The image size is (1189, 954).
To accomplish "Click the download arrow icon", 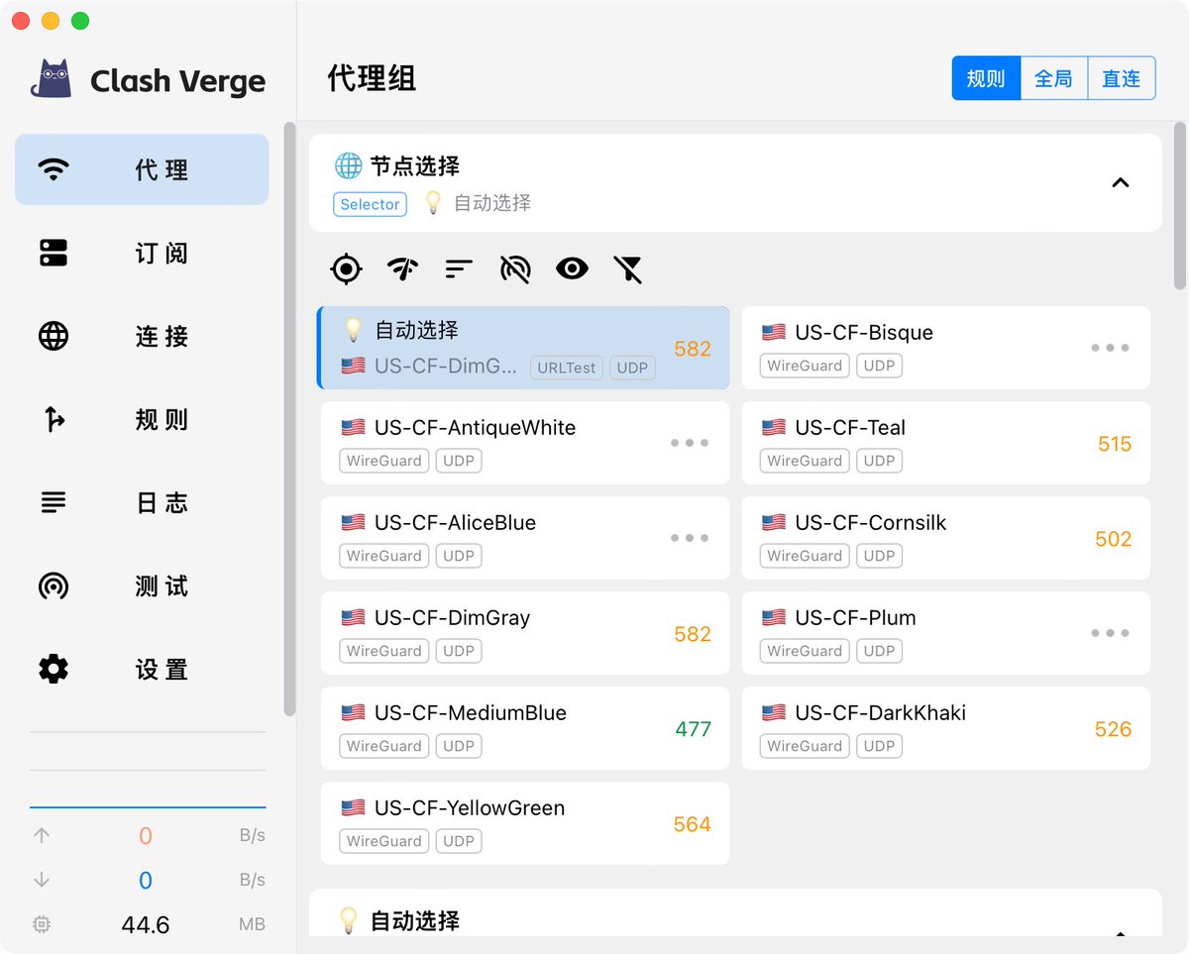I will click(42, 880).
